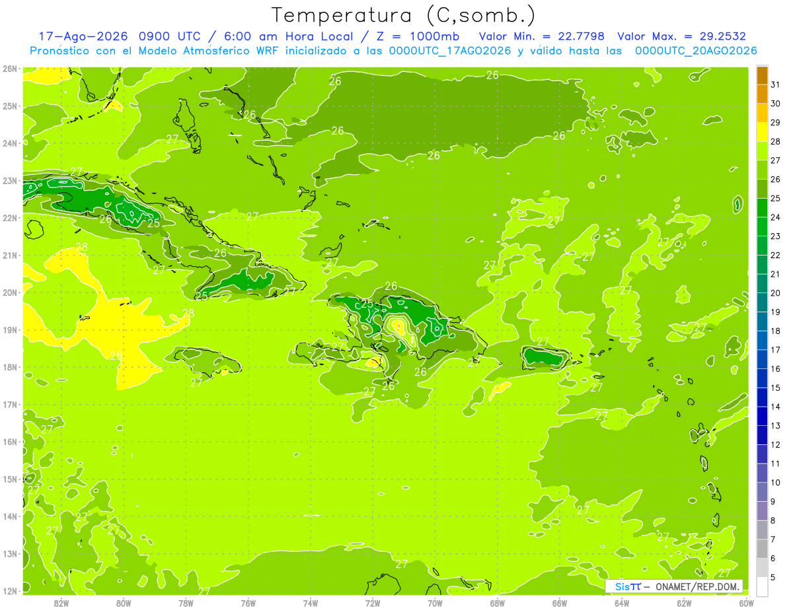793x612 pixels.
Task: Click the longitude label '74W'
Action: [311, 602]
